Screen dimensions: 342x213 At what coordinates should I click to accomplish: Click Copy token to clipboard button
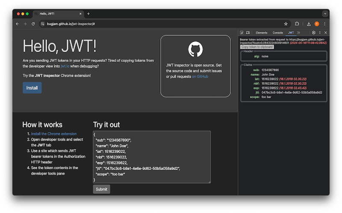[257, 47]
